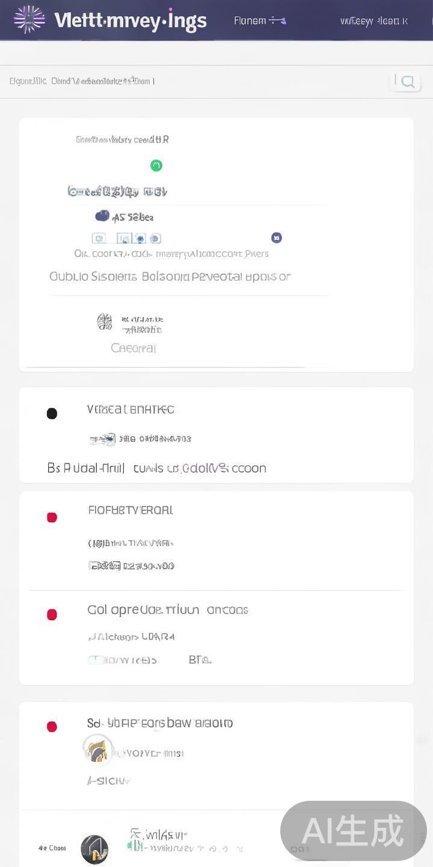Select the red dot beside 'Gol opreude'
This screenshot has height=867, width=433.
[x=52, y=615]
